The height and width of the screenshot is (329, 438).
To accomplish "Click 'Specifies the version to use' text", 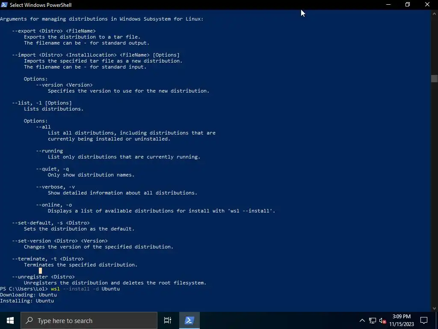I will (x=92, y=91).
